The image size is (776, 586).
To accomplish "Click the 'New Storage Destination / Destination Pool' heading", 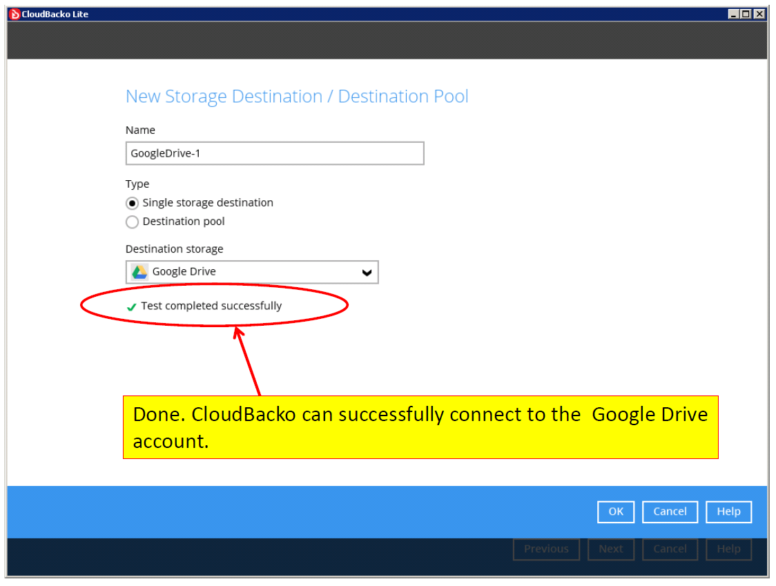I will (297, 97).
